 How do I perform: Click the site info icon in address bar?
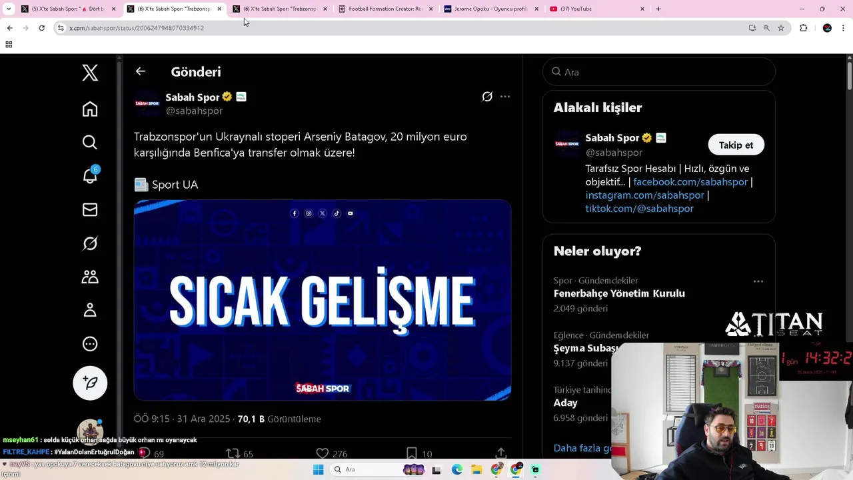(61, 28)
